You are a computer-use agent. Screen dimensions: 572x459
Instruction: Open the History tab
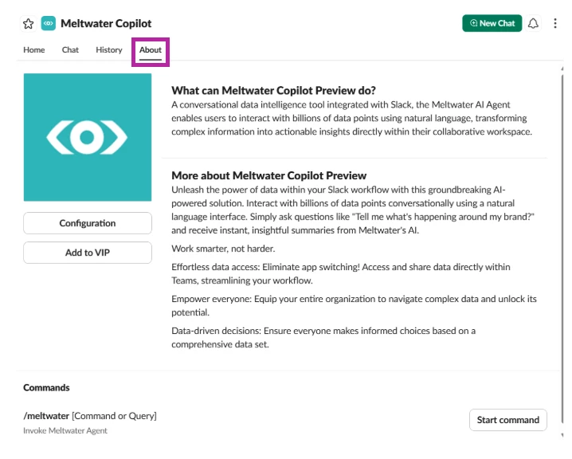pyautogui.click(x=108, y=49)
